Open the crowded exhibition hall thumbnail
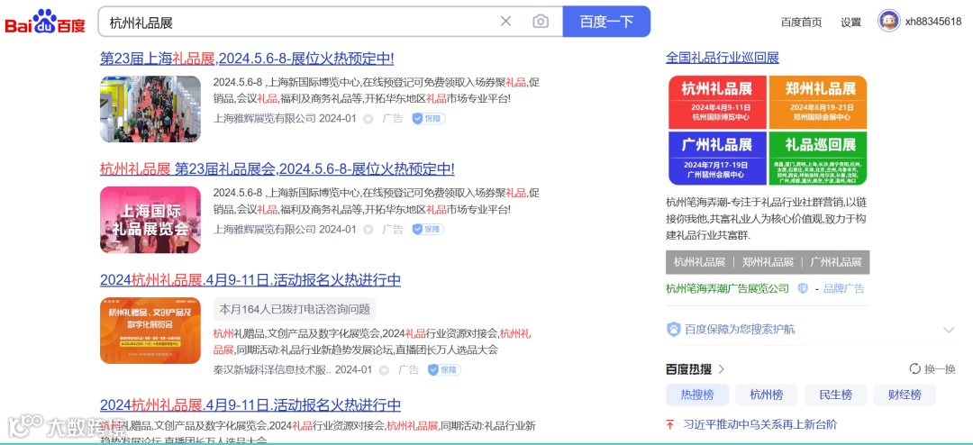973x445 pixels. [x=150, y=109]
